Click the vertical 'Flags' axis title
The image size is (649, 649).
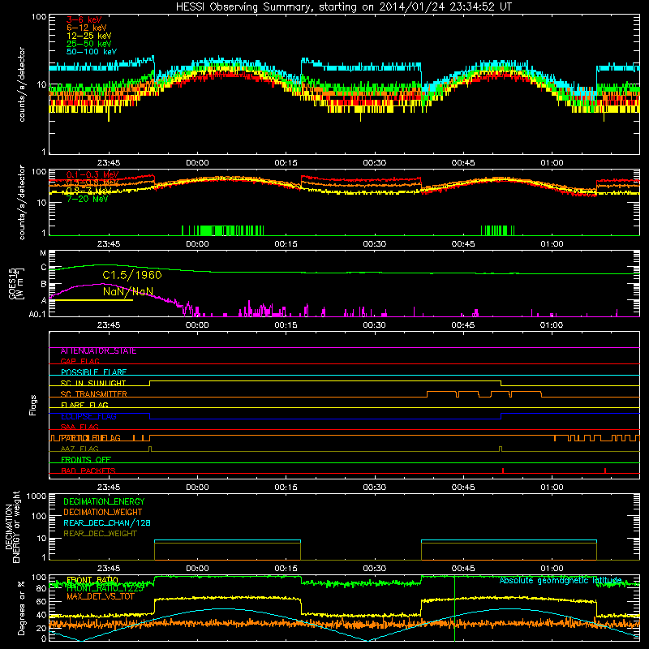tap(32, 405)
